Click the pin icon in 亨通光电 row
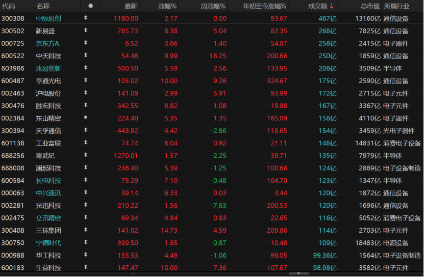The width and height of the screenshot is (424, 277). coord(86,80)
